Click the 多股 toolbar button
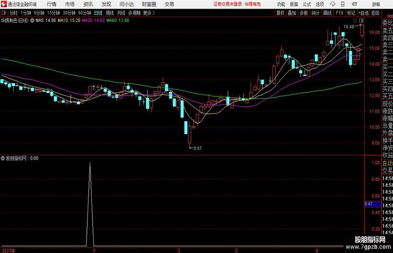This screenshot has width=393, height=253. (x=304, y=13)
